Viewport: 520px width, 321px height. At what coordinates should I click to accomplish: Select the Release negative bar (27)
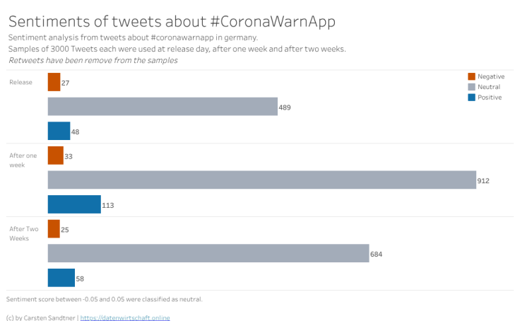click(54, 83)
